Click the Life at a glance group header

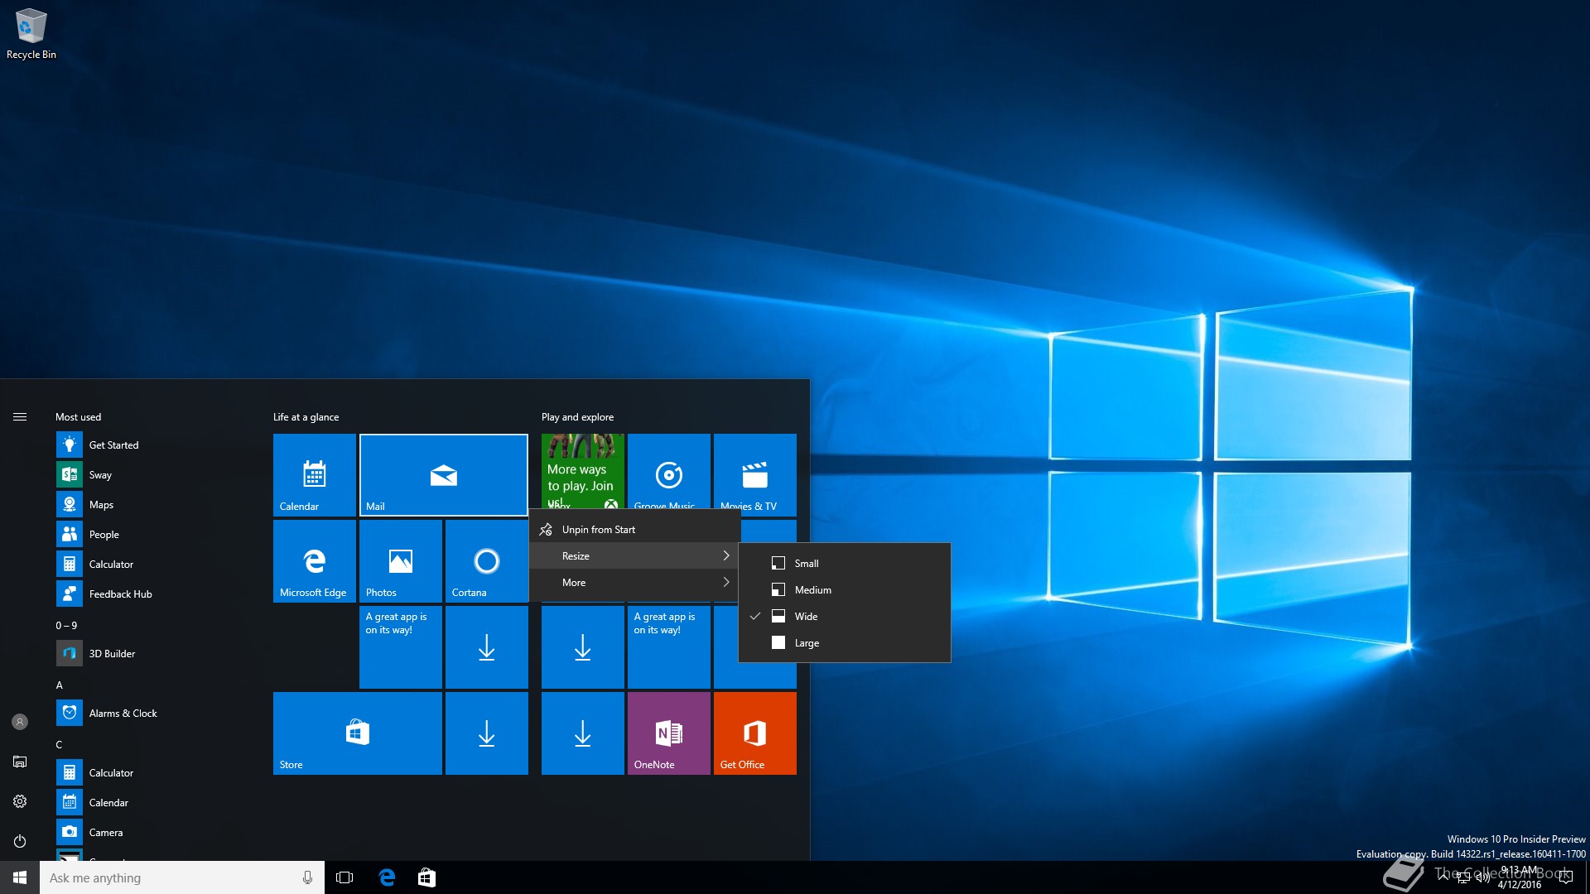[306, 417]
